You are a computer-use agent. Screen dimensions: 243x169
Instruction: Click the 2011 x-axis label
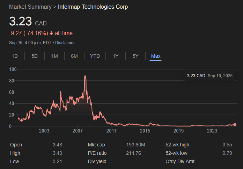coord(111,131)
